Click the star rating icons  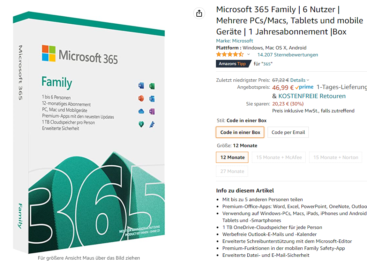point(230,55)
